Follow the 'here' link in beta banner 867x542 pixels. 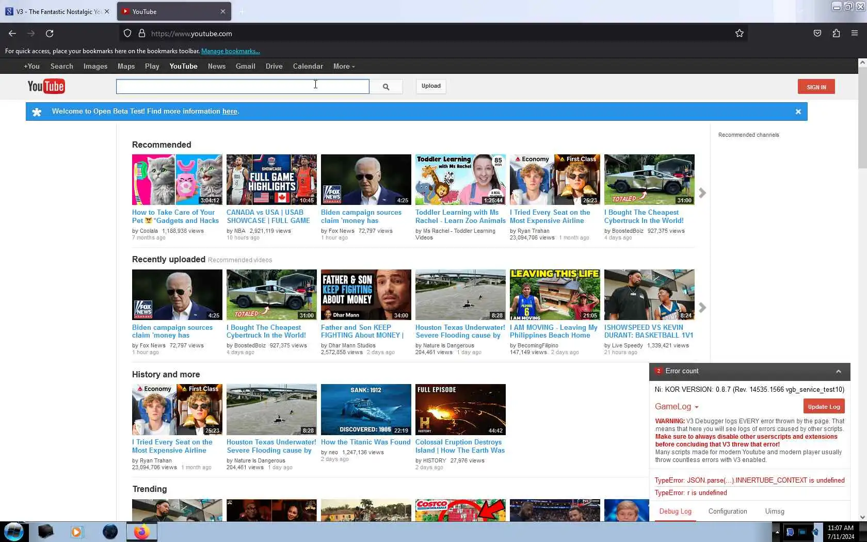click(x=230, y=111)
